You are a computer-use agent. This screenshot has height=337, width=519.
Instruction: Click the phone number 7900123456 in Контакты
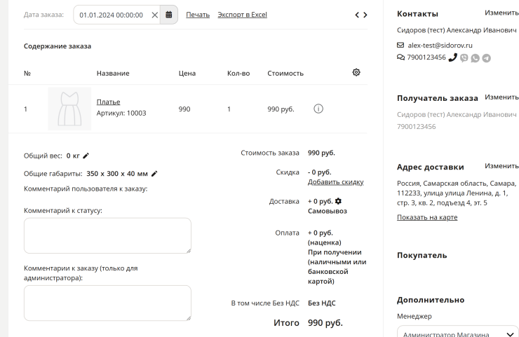(x=426, y=57)
